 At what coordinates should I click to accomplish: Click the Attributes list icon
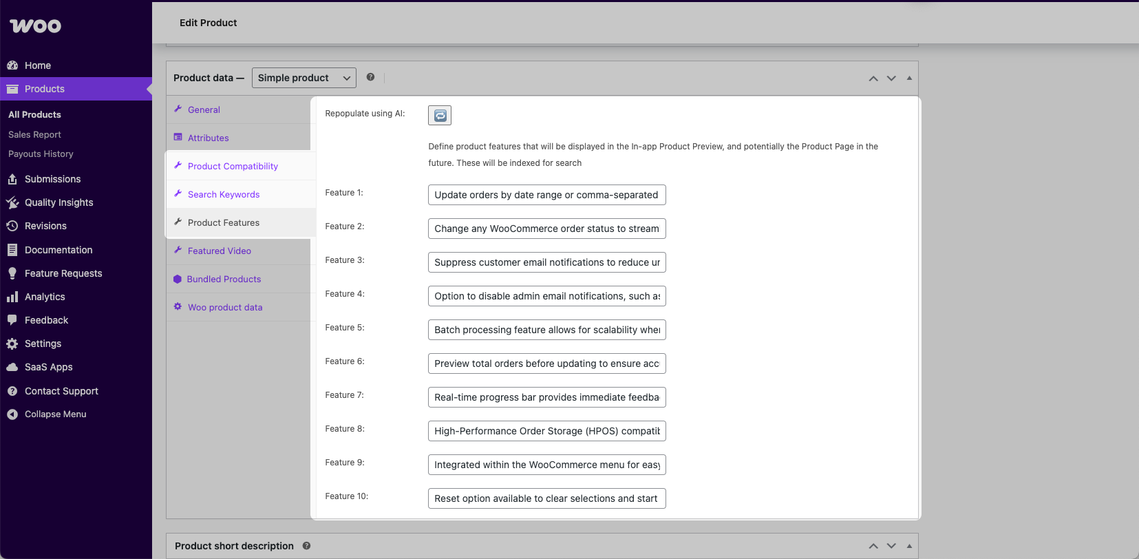click(x=178, y=137)
